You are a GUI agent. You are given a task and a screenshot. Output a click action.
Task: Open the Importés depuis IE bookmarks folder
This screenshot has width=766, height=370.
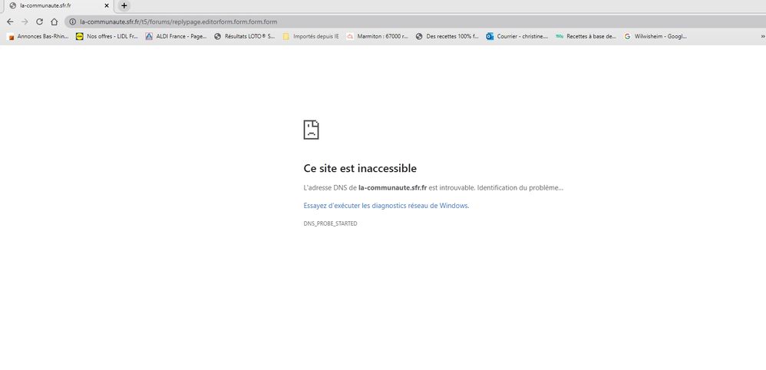pos(311,36)
